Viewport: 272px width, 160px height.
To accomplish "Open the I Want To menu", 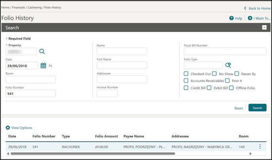I will [262, 18].
